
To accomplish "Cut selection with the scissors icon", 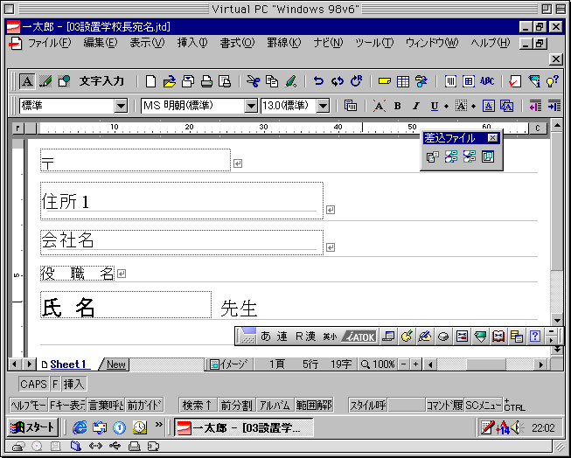I will click(253, 80).
